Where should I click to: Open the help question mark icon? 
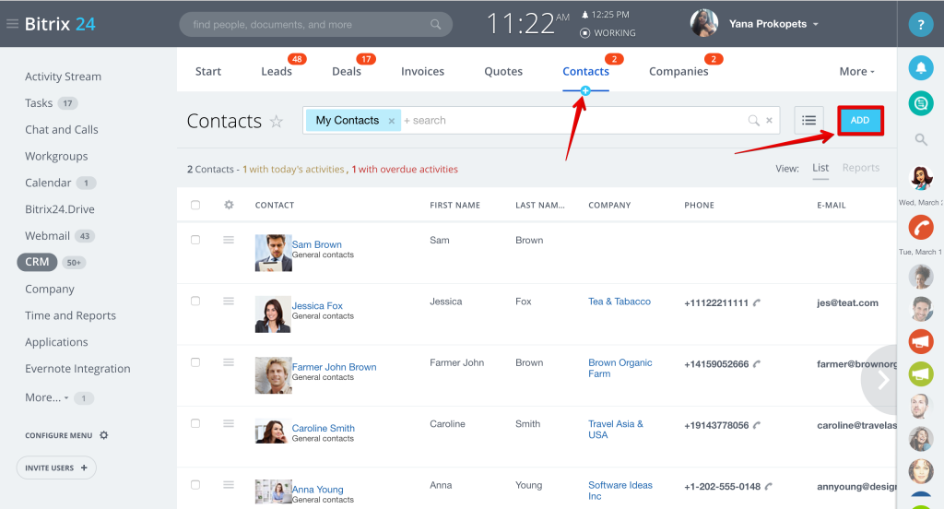(921, 24)
